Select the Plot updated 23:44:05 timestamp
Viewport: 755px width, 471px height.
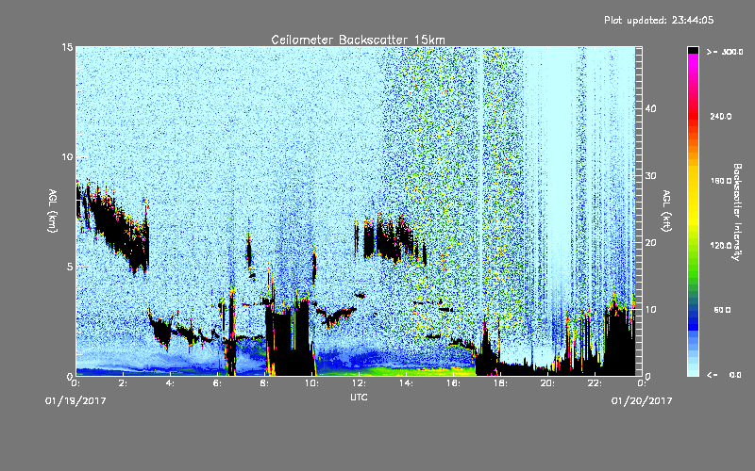pyautogui.click(x=659, y=20)
